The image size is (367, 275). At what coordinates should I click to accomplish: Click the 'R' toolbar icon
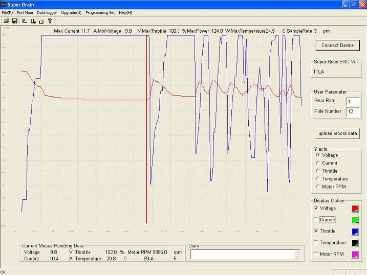25,21
